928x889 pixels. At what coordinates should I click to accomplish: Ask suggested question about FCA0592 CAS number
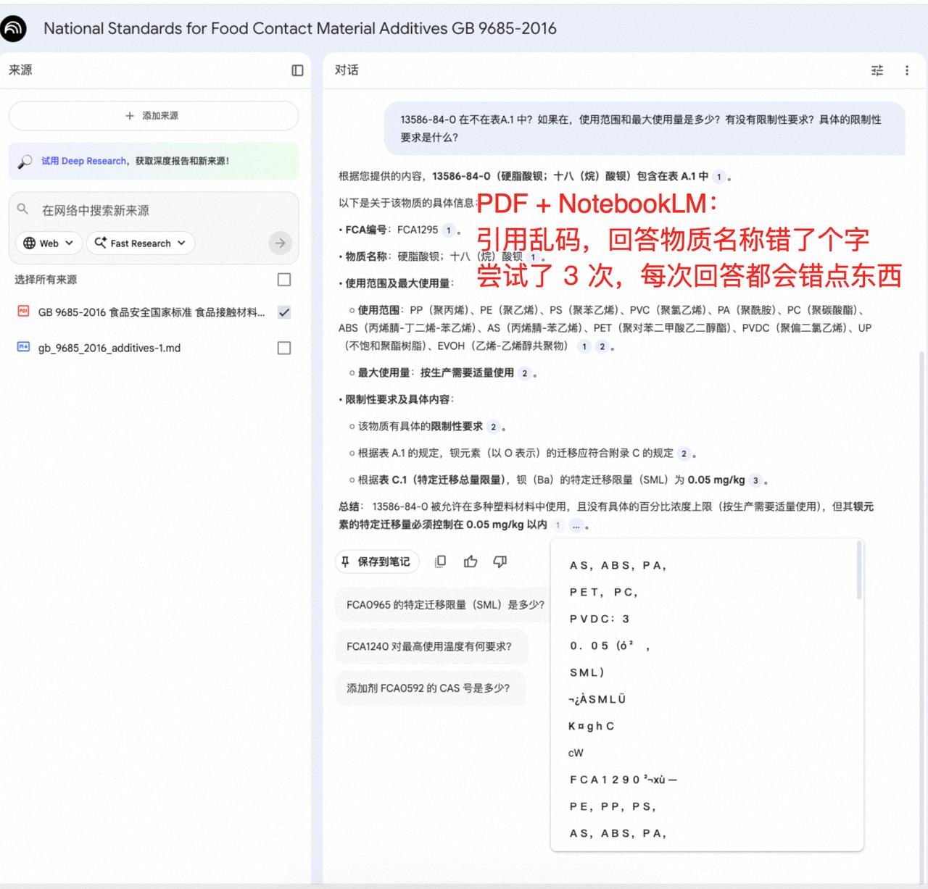[x=430, y=688]
